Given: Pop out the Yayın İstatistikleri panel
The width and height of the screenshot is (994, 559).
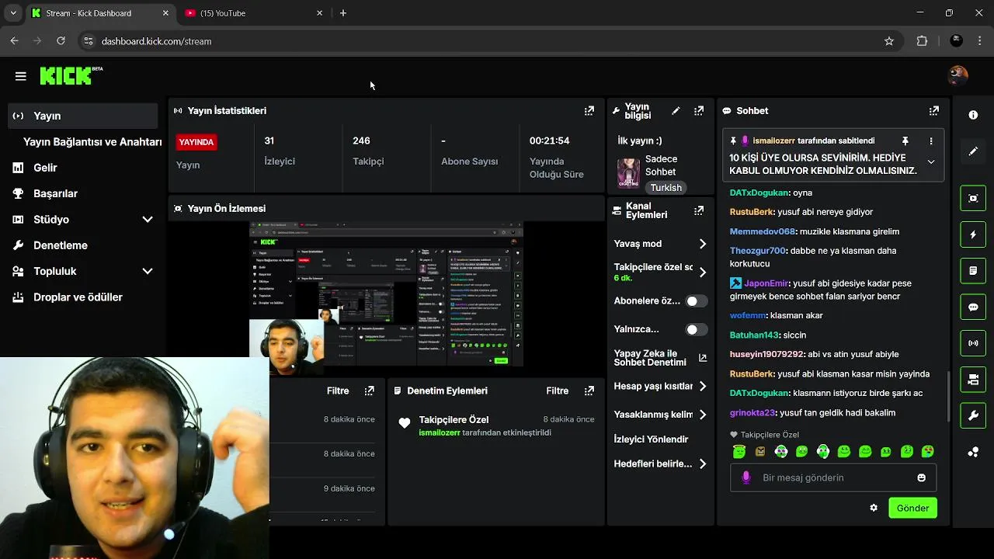Looking at the screenshot, I should click(589, 111).
